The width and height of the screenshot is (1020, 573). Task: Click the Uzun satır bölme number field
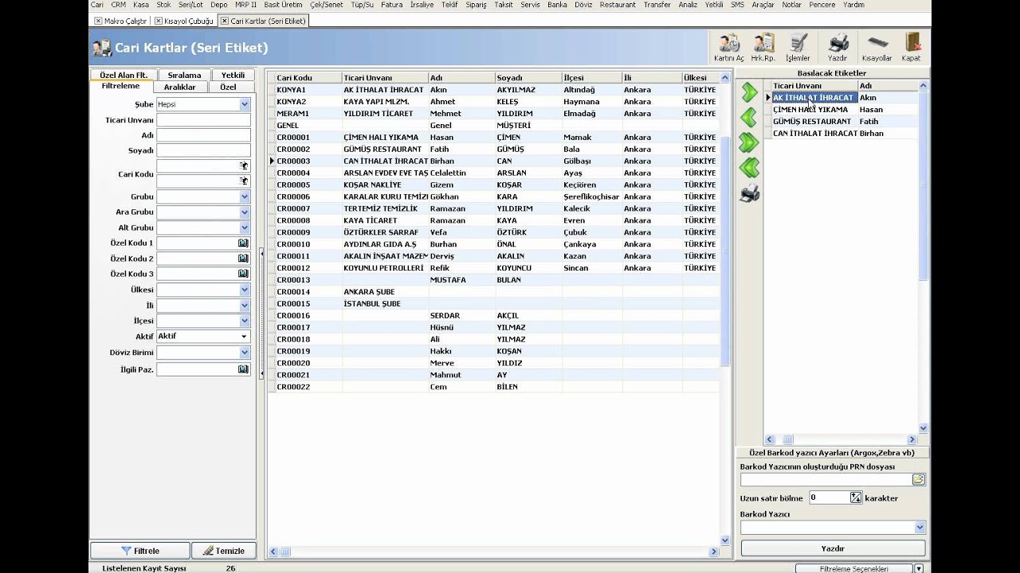pos(829,497)
